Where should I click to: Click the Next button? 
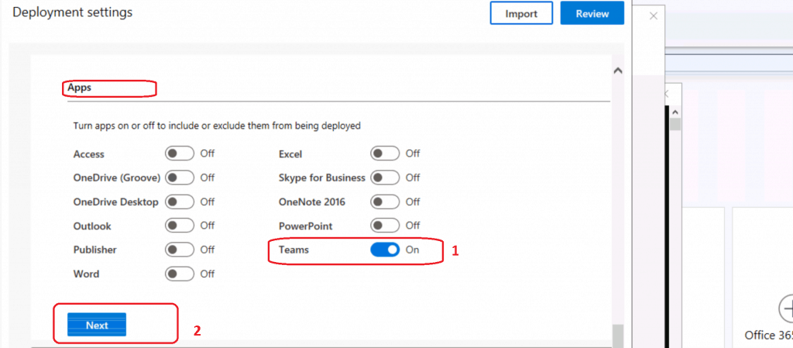[x=97, y=326]
